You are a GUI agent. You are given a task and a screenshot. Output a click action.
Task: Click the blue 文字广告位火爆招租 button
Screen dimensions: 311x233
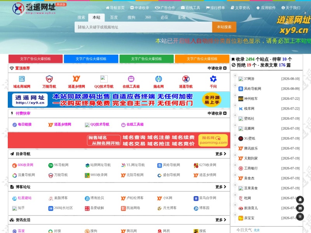point(91,59)
